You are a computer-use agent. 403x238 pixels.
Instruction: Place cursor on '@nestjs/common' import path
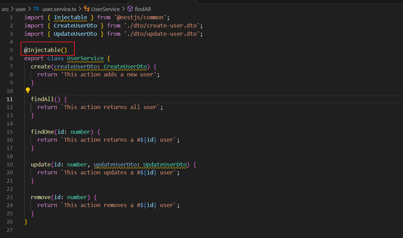pyautogui.click(x=142, y=18)
